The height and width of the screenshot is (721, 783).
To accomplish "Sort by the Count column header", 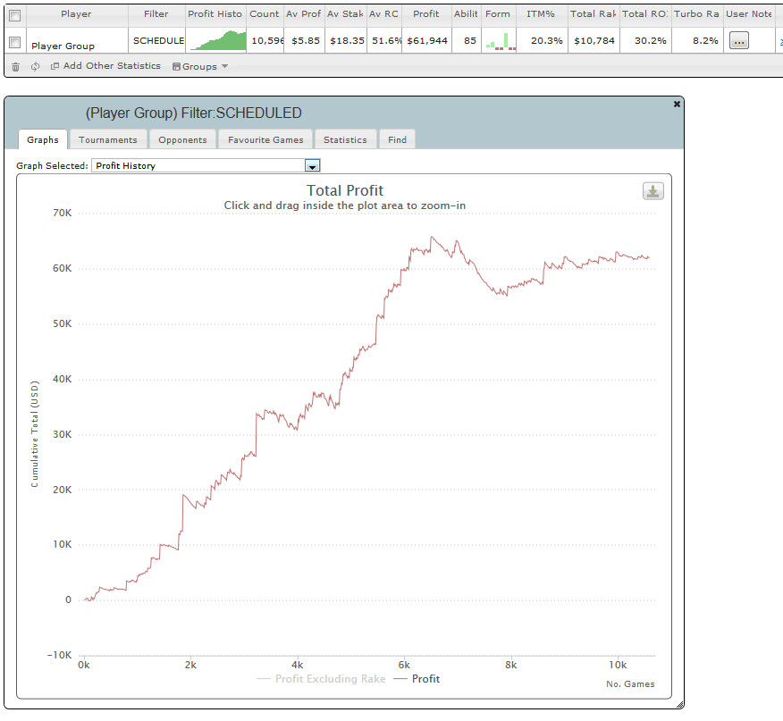I will (x=265, y=14).
